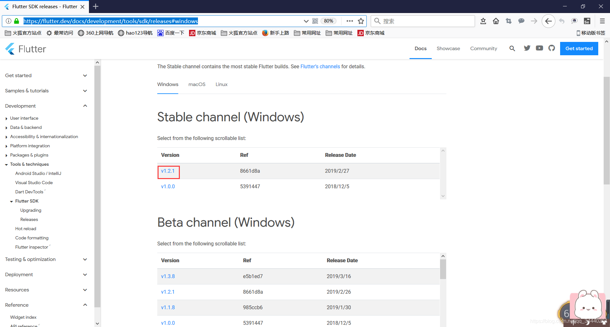This screenshot has height=327, width=610.
Task: Click the browser back arrow button
Action: click(548, 21)
